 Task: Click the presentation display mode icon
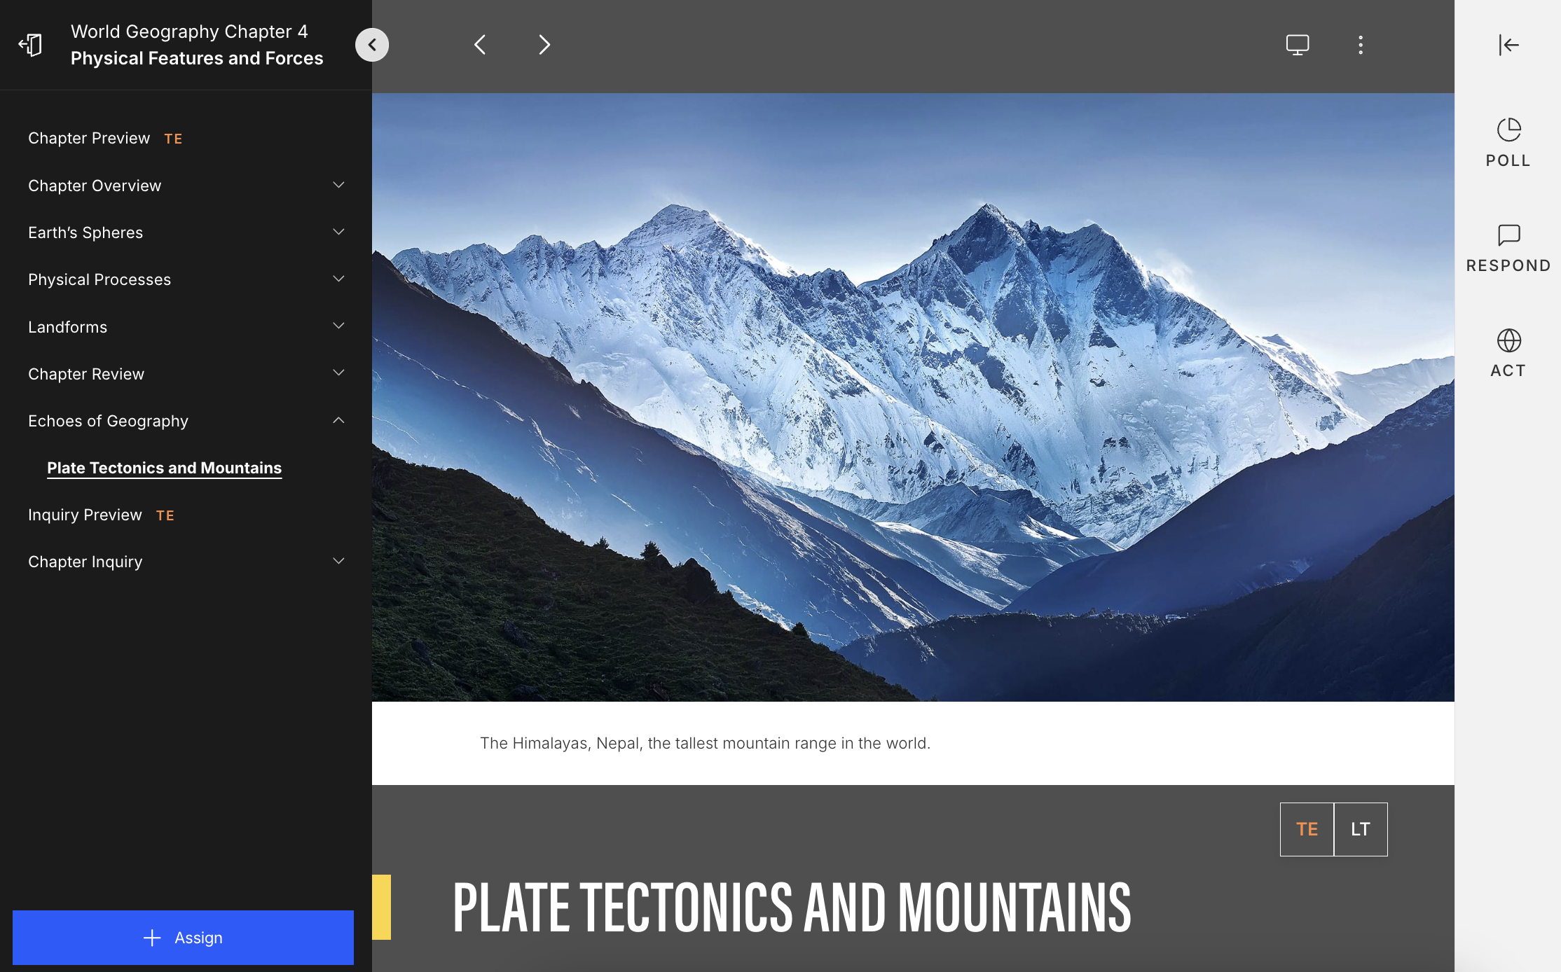pyautogui.click(x=1297, y=45)
